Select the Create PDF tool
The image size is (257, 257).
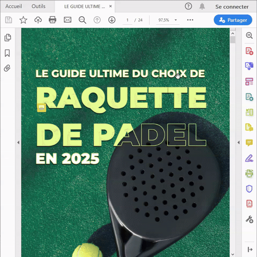click(x=249, y=51)
